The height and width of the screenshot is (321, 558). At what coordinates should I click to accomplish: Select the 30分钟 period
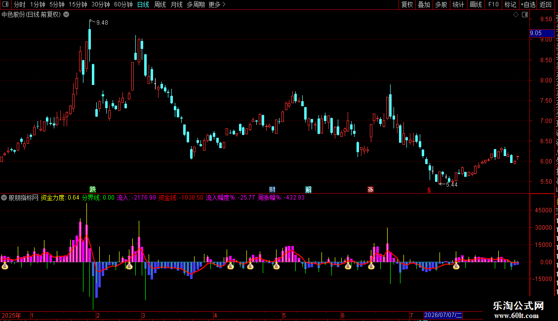(101, 4)
